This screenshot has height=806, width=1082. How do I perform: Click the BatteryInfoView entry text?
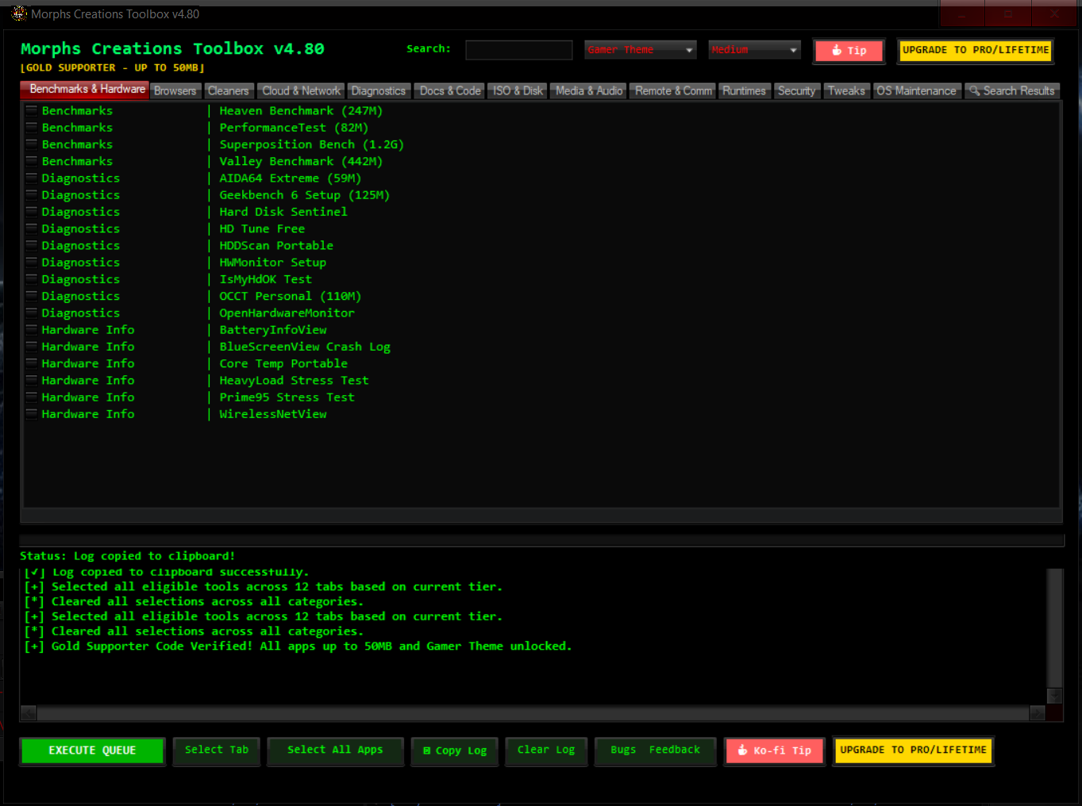pyautogui.click(x=273, y=330)
